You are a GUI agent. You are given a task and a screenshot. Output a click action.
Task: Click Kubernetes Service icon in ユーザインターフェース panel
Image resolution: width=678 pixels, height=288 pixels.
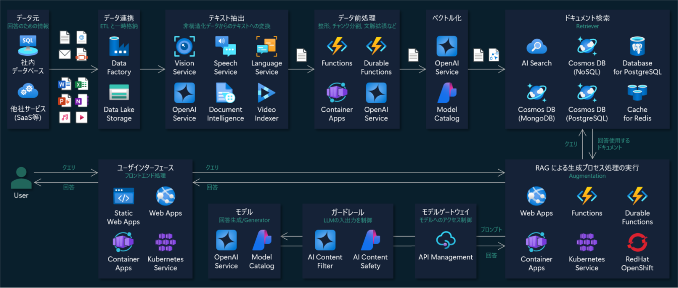click(x=165, y=243)
